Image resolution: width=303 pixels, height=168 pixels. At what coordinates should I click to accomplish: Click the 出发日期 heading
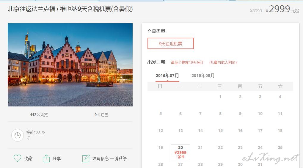[156, 62]
